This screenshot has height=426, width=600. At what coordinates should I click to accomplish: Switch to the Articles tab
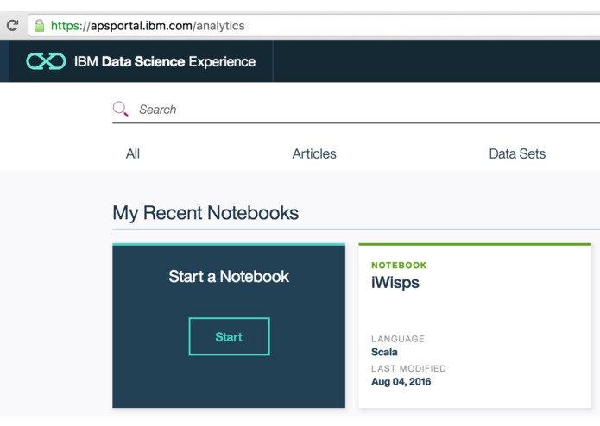[314, 153]
